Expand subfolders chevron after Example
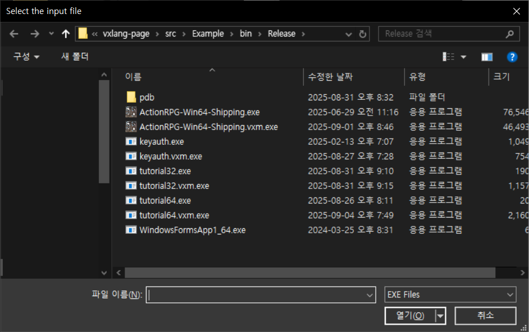Viewport: 529px width, 332px height. pos(232,34)
